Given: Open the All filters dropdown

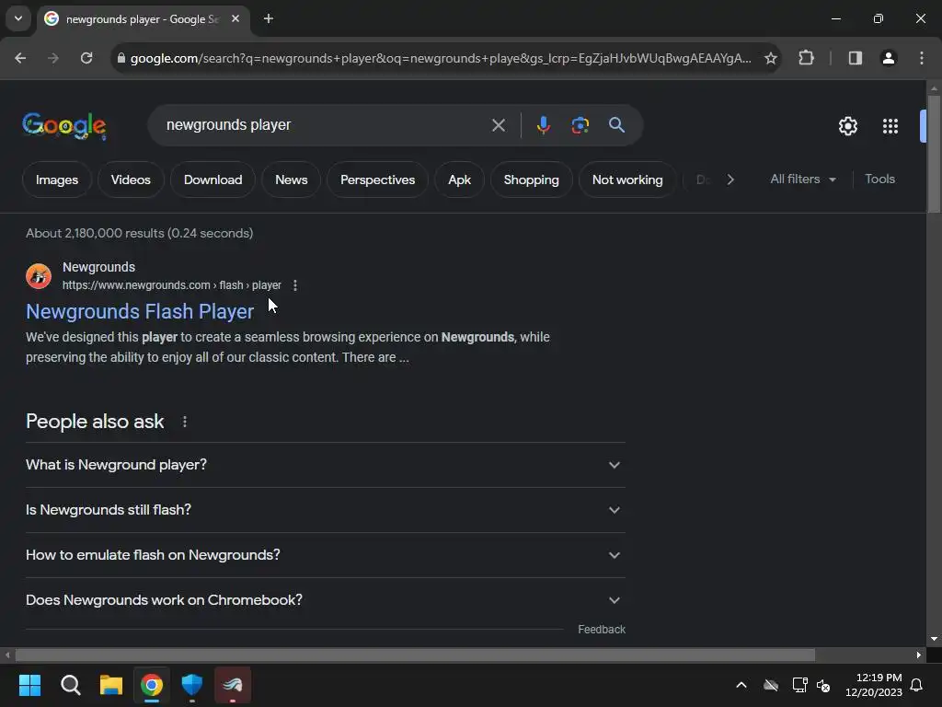Looking at the screenshot, I should pyautogui.click(x=802, y=180).
